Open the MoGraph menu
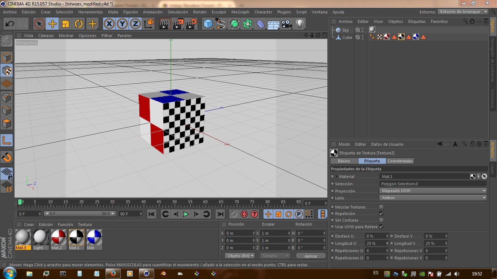497x279 pixels. [x=240, y=12]
